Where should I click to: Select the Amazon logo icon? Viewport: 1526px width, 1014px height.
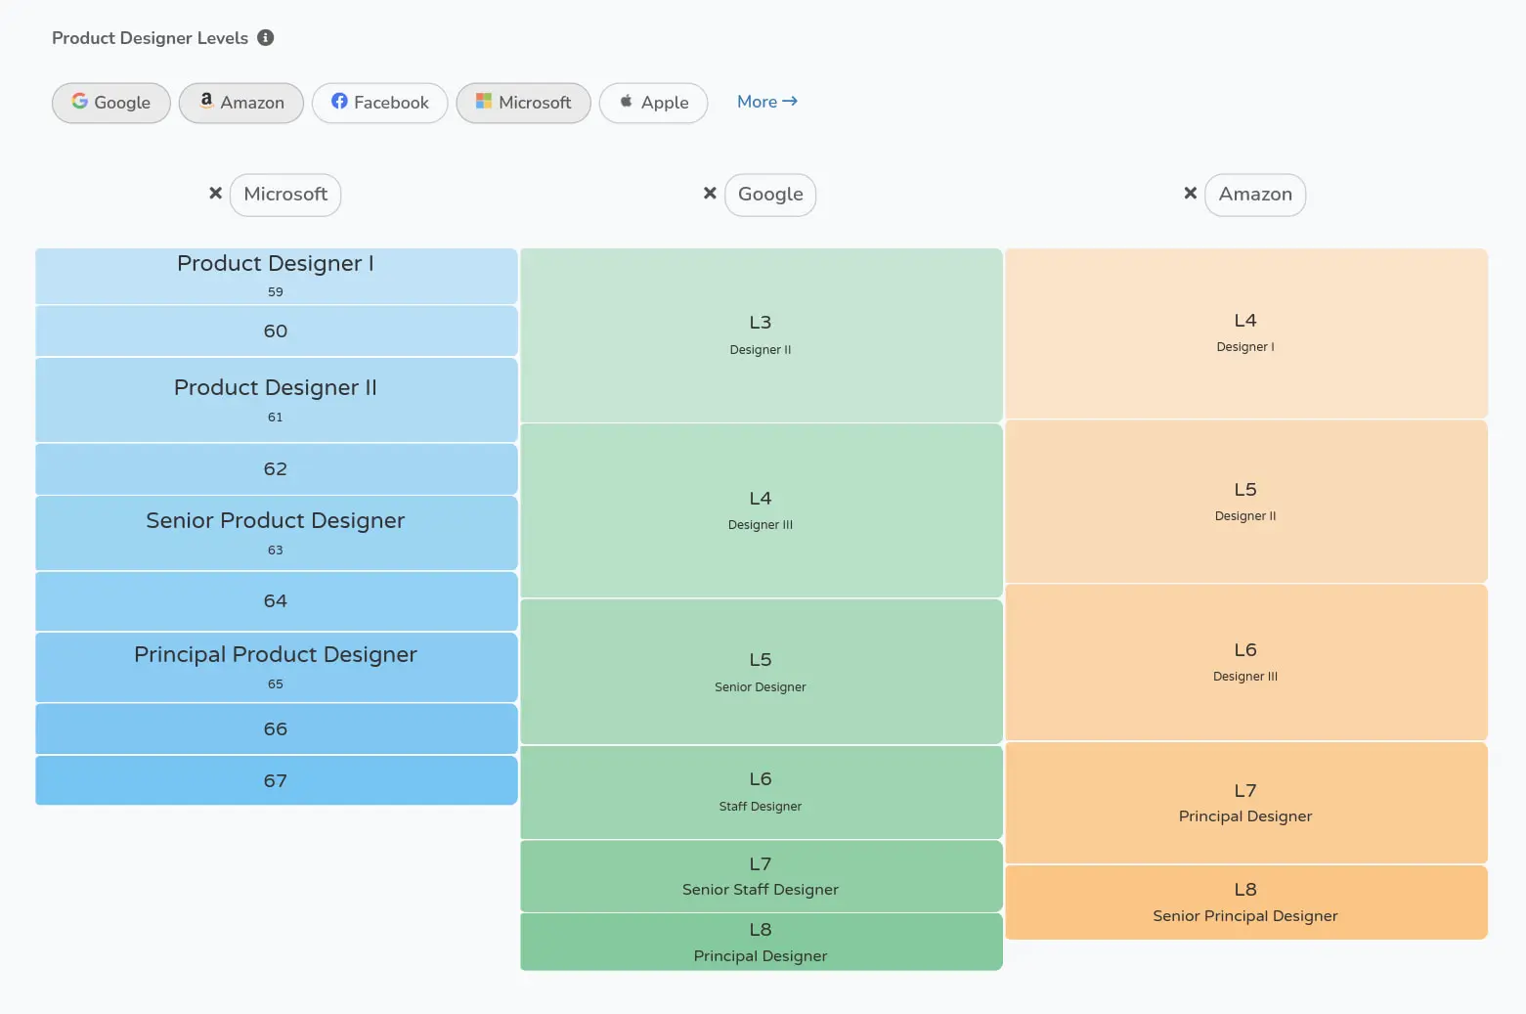205,102
